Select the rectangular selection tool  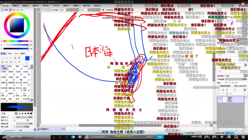[x=3, y=58]
